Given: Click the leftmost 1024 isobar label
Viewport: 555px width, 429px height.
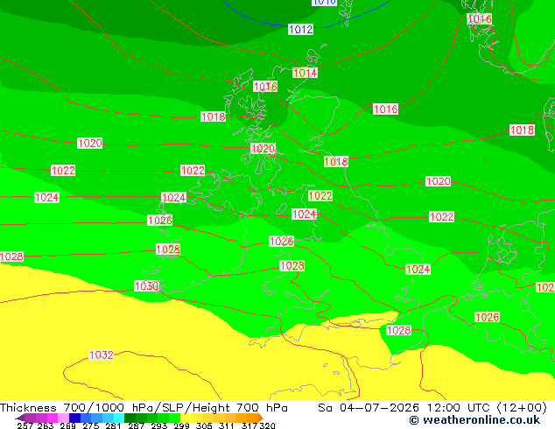Looking at the screenshot, I should tap(46, 197).
